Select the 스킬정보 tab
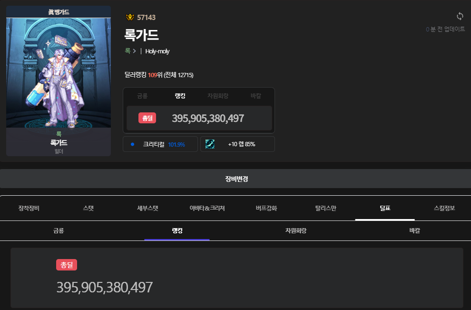This screenshot has width=471, height=310. coord(444,208)
